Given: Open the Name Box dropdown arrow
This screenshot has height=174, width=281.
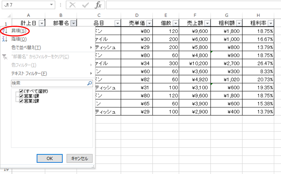Looking at the screenshot, I should (x=52, y=5).
